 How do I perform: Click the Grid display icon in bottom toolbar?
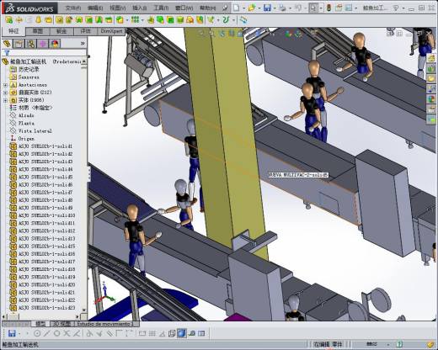click(152, 333)
